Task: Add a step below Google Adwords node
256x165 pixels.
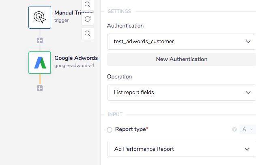Action: pos(40,88)
